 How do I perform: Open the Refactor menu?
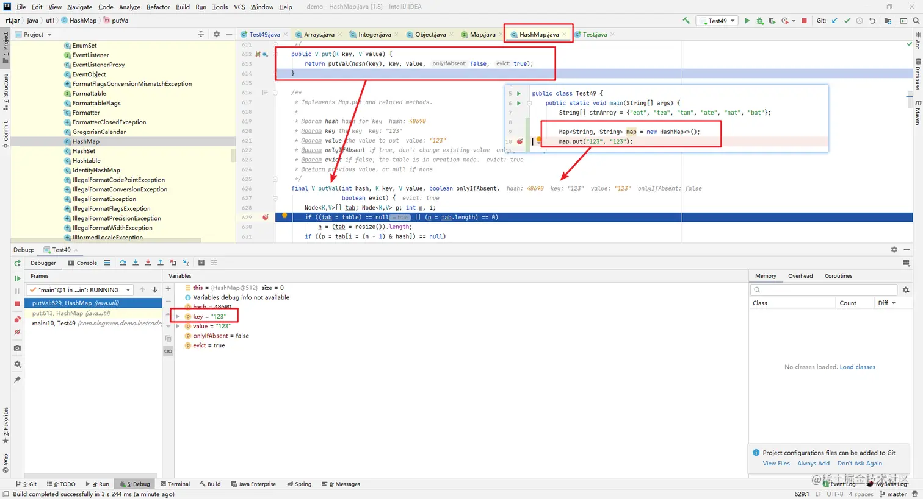click(158, 7)
